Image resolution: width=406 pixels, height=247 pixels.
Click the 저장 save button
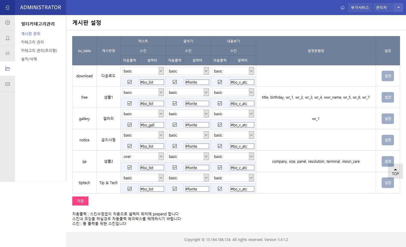click(x=80, y=201)
